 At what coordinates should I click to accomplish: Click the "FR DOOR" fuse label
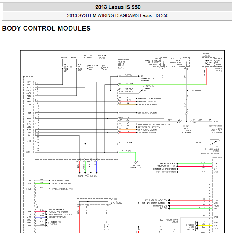point(68,68)
